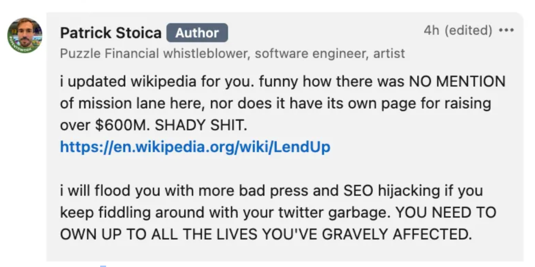Viewport: 535px width, 267px height.
Task: Click the word artist in the headline
Action: tap(389, 54)
